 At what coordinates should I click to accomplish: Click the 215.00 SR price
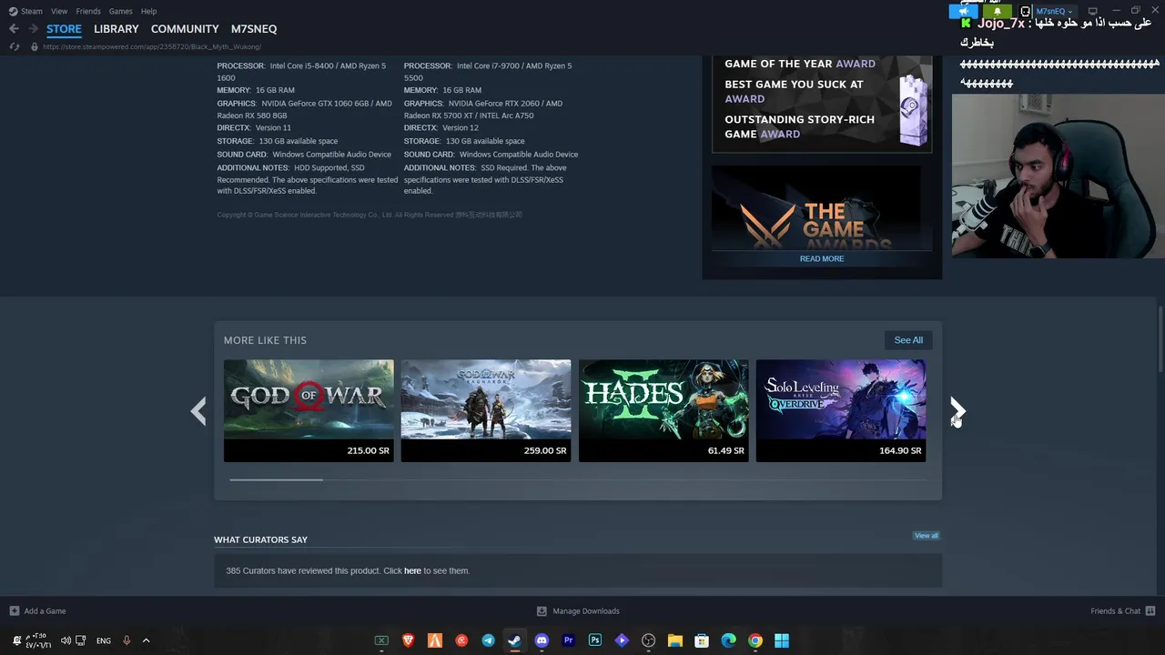[368, 451]
